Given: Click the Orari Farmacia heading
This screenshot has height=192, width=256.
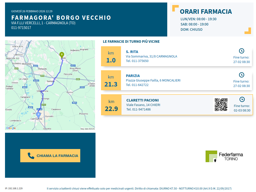Looking at the screenshot, I should pyautogui.click(x=206, y=11).
